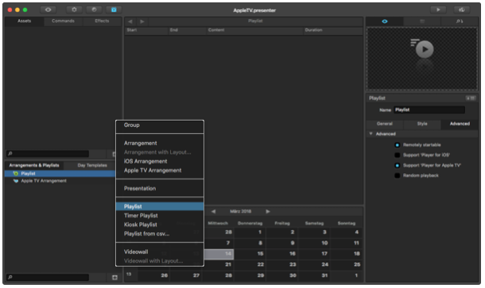
Task: Click the playlist back arrow
Action: 130,21
